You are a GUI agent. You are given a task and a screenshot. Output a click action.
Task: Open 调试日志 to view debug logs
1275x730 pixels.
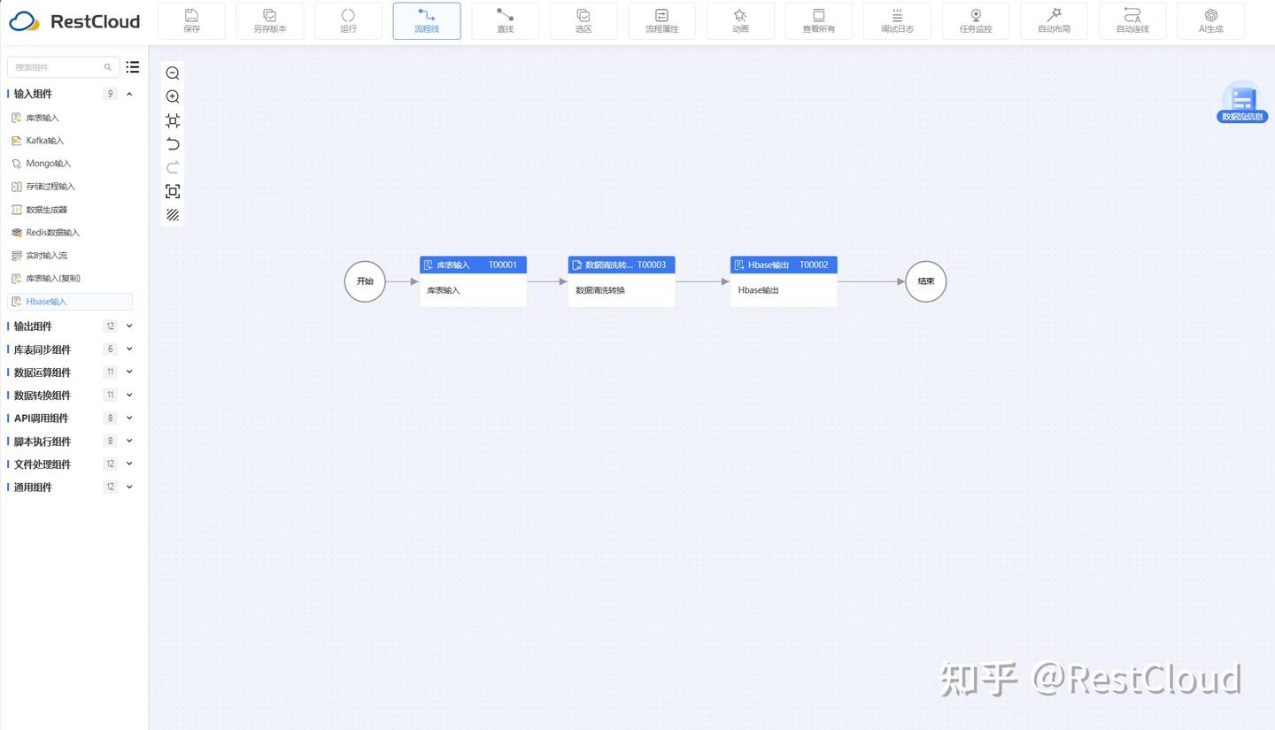[x=897, y=20]
